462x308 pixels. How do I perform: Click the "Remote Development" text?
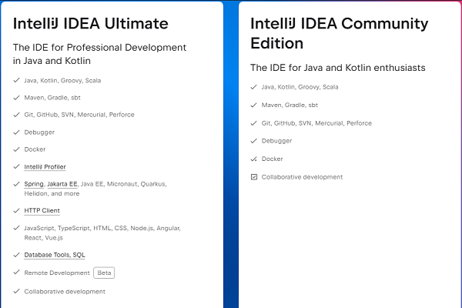pyautogui.click(x=57, y=273)
